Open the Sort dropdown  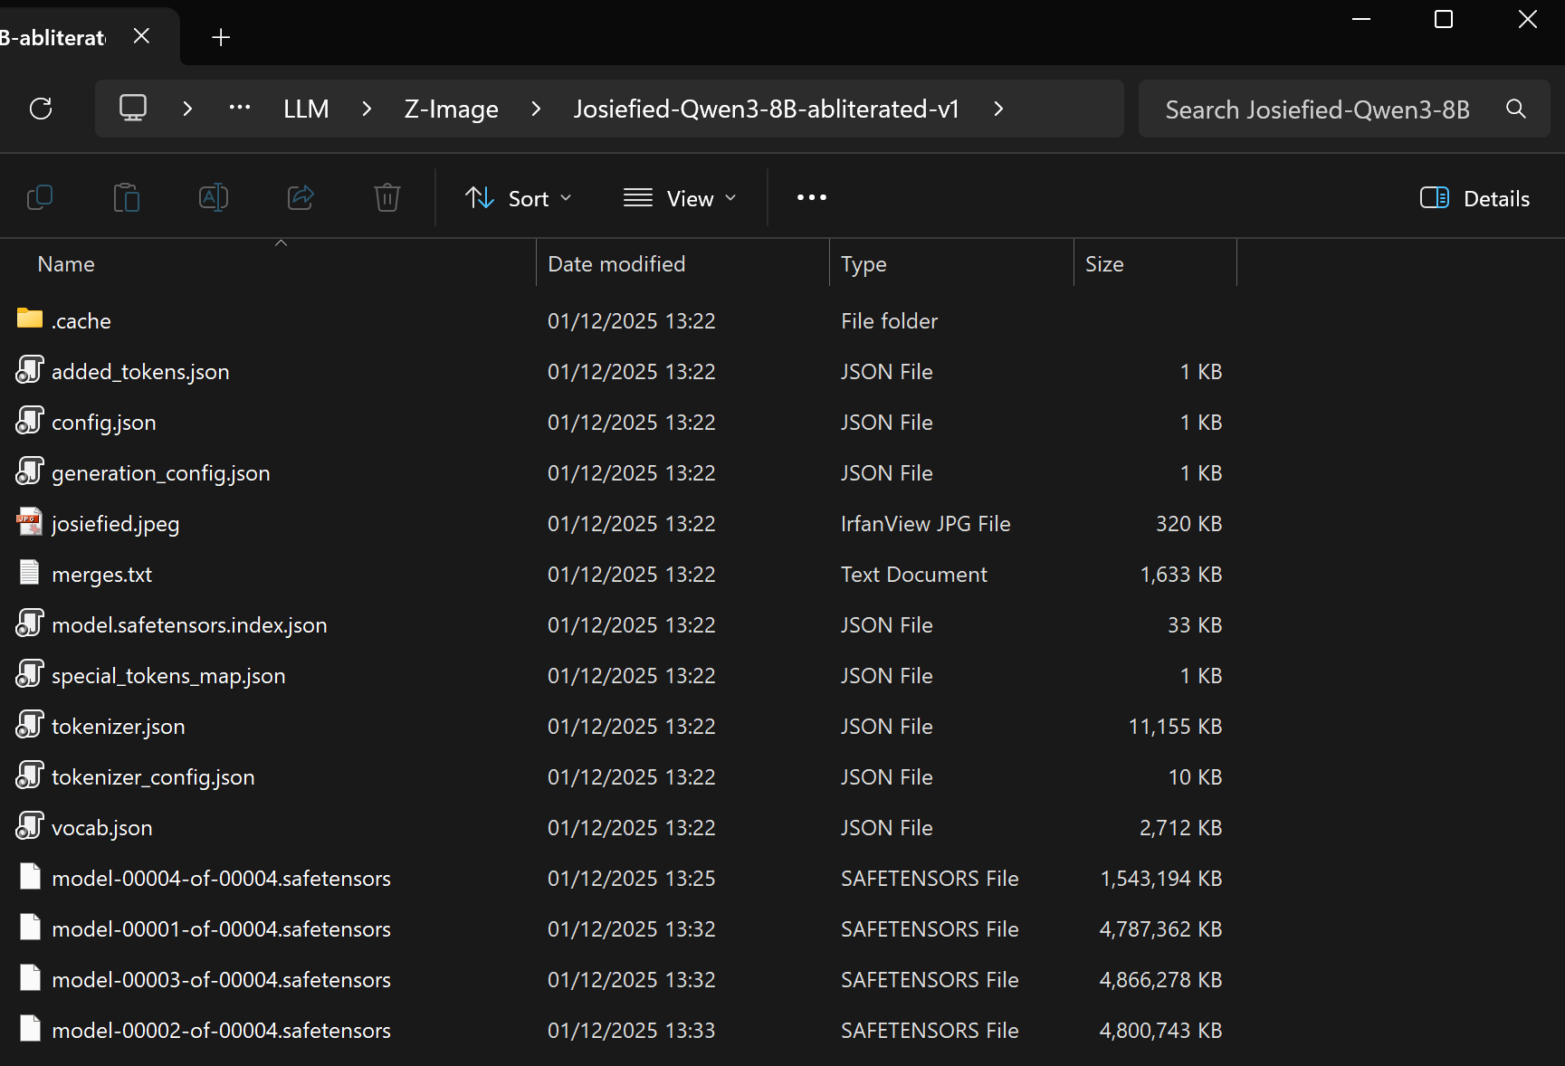coord(518,198)
